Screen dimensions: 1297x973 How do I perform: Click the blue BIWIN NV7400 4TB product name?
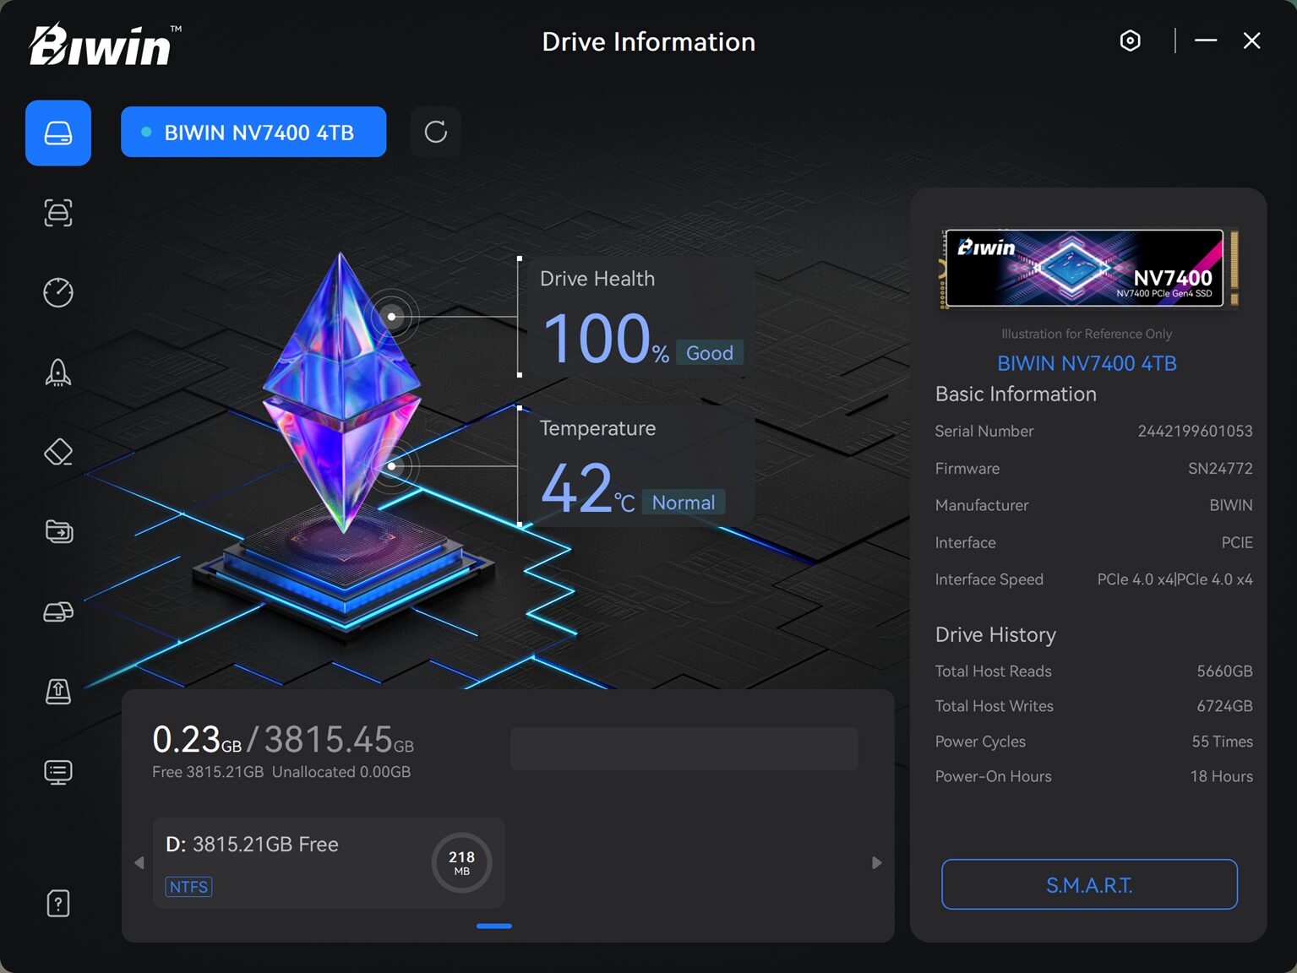tap(1087, 363)
